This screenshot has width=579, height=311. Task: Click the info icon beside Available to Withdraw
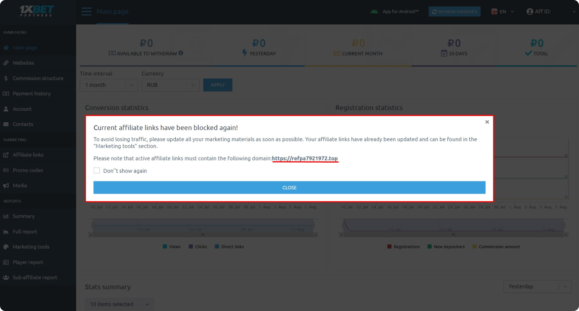(x=181, y=53)
